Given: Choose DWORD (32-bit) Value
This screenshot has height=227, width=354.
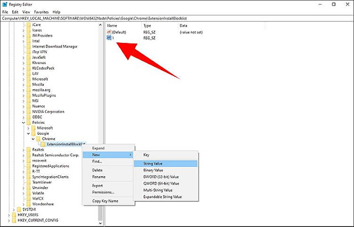Looking at the screenshot, I should point(165,177).
